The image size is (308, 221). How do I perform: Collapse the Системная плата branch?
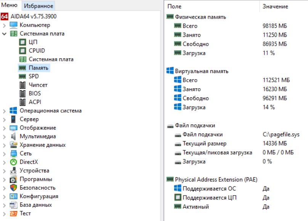click(4, 34)
